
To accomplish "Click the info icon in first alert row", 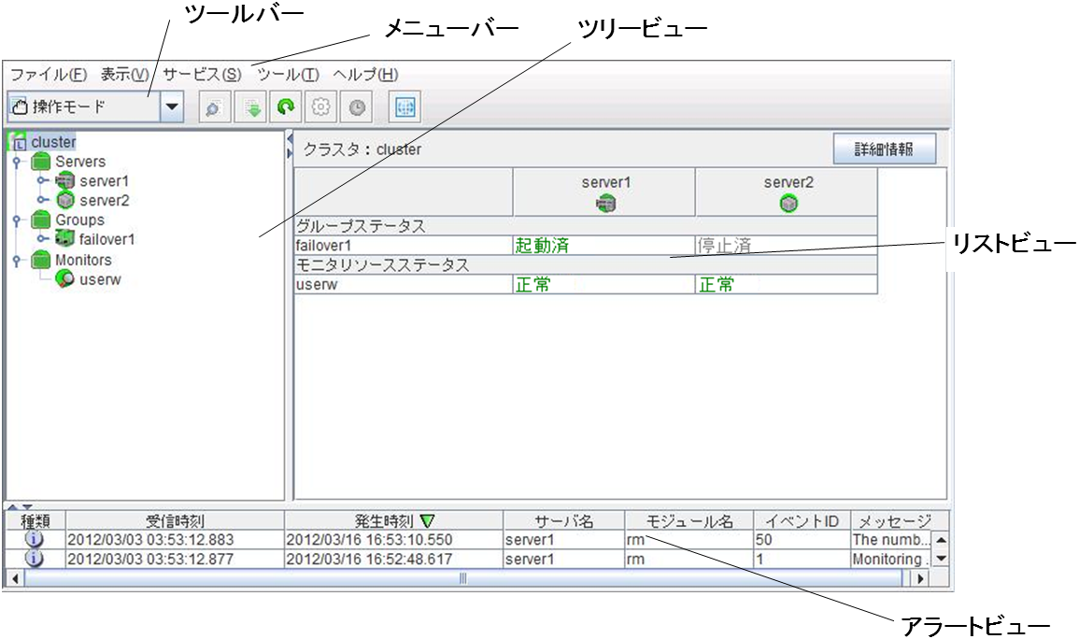I will 34,539.
